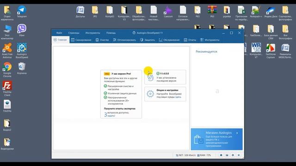The image size is (296, 166).
Task: Open the Страницы menu
Action: 74,33
